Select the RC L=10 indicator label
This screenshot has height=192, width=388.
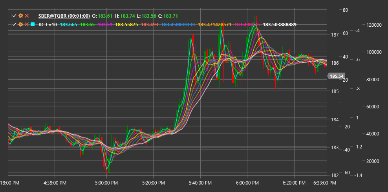tap(48, 24)
